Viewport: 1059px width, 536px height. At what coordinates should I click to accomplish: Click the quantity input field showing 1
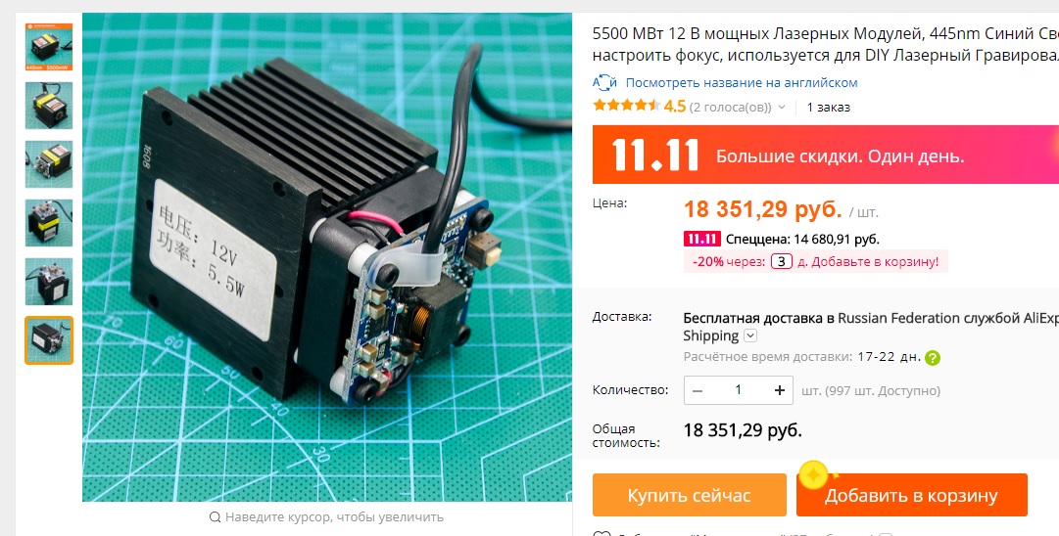739,390
